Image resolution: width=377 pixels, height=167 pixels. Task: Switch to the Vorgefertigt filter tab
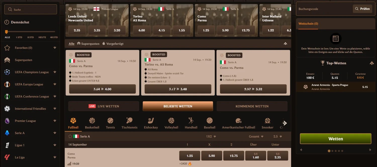point(113,44)
